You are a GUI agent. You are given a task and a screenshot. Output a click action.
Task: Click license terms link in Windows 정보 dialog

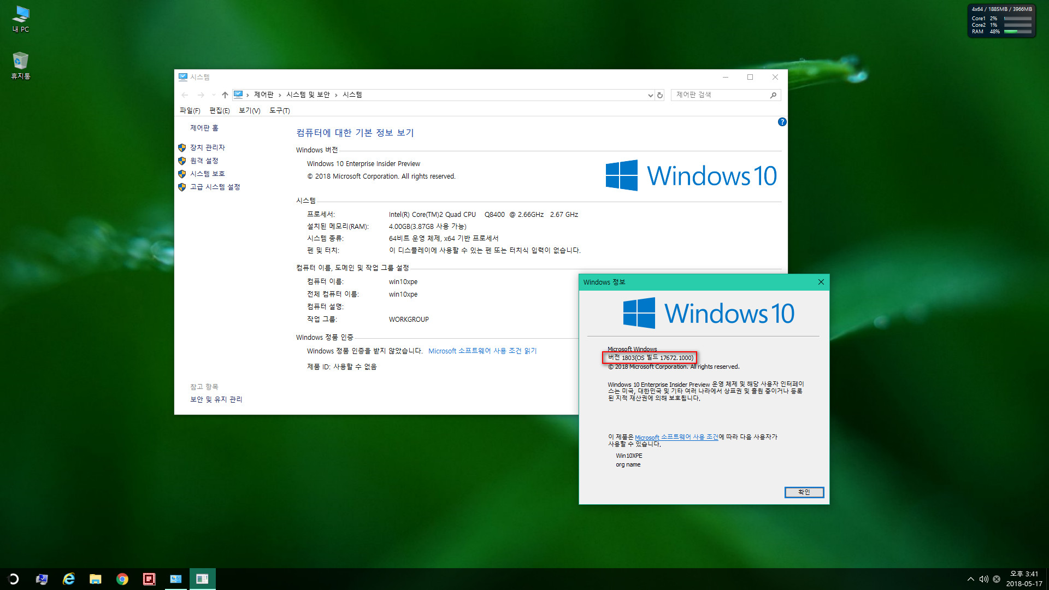click(x=676, y=437)
